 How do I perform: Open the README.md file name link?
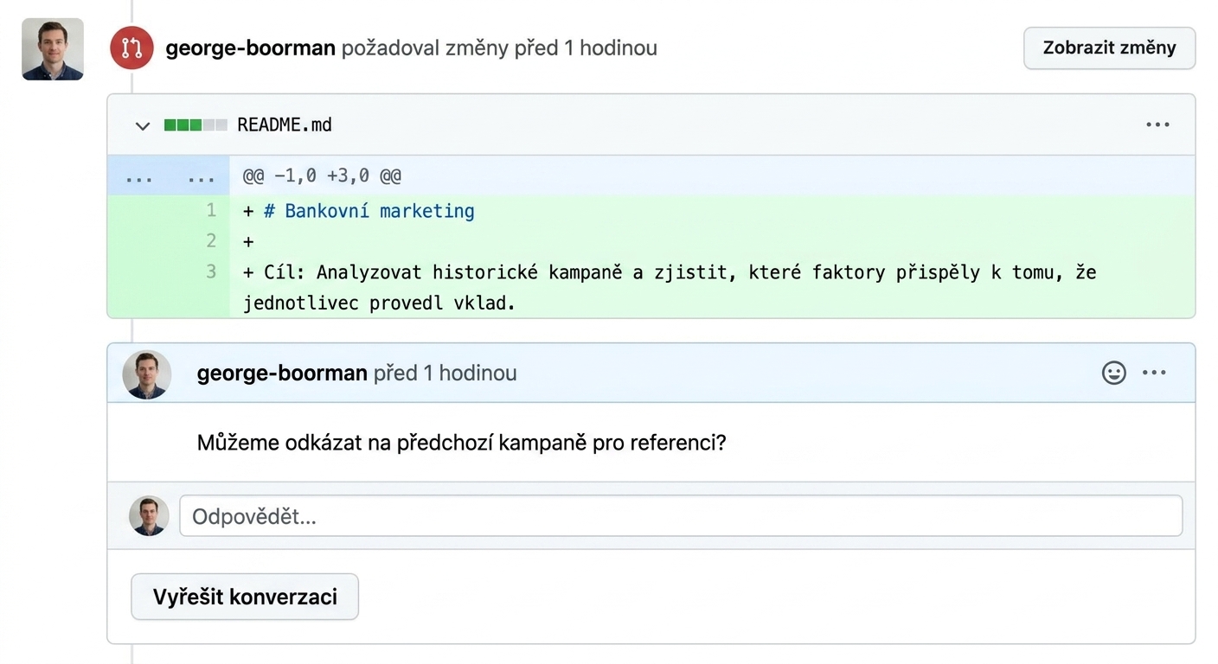click(285, 125)
